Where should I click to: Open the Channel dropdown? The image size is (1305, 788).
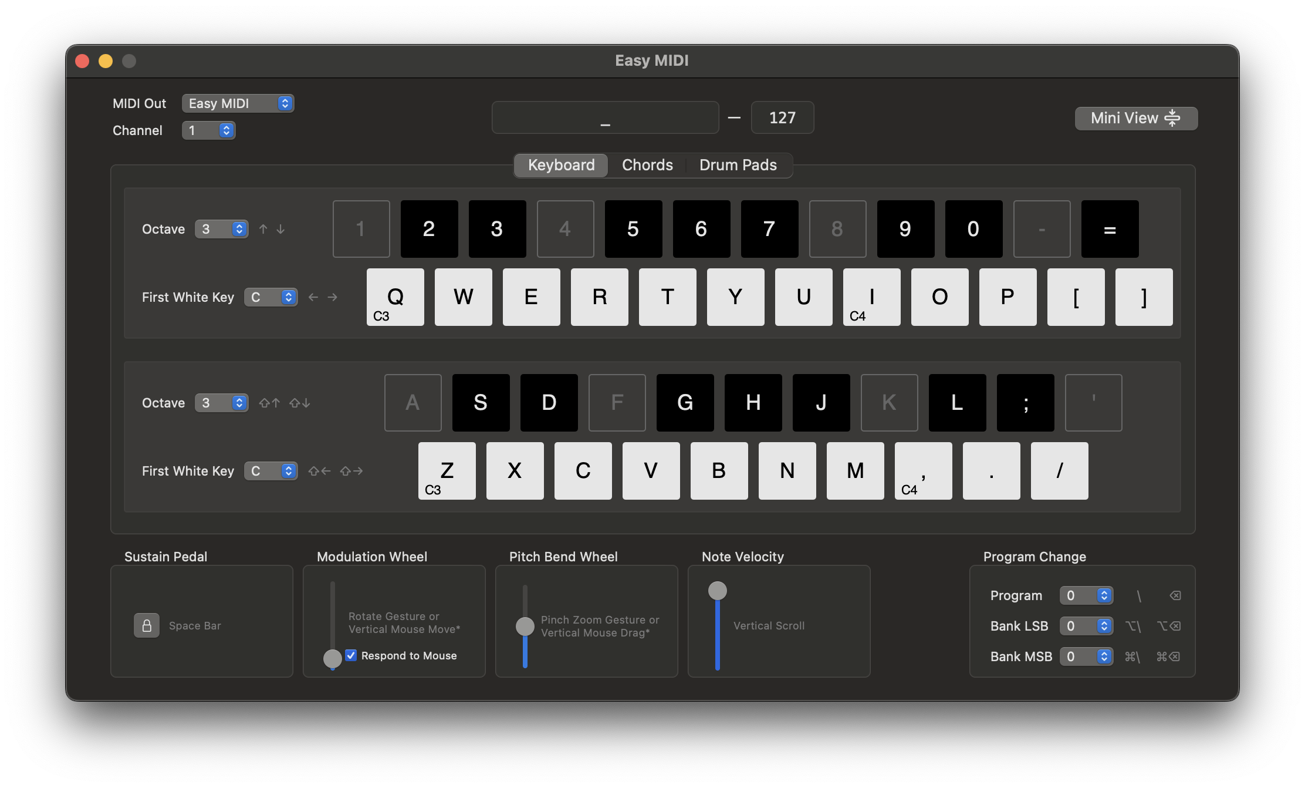click(208, 130)
